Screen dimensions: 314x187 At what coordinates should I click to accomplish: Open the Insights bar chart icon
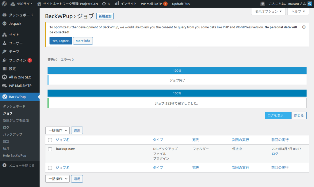coord(117,4)
